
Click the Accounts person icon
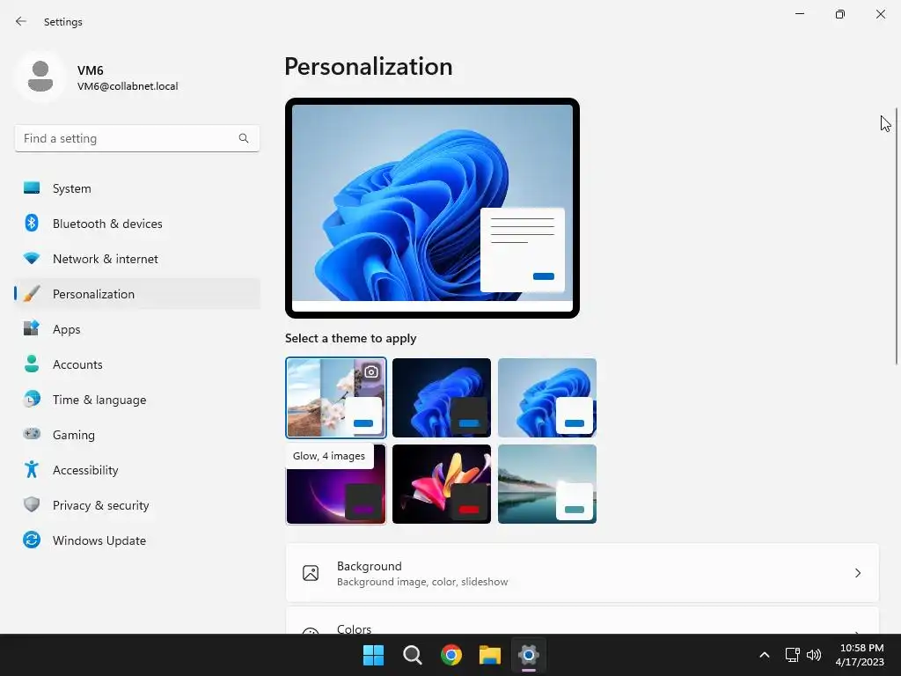pos(32,364)
